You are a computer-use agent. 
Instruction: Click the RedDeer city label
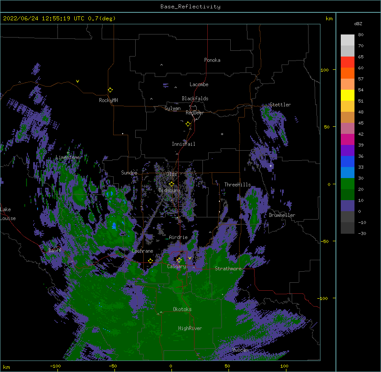tap(194, 113)
